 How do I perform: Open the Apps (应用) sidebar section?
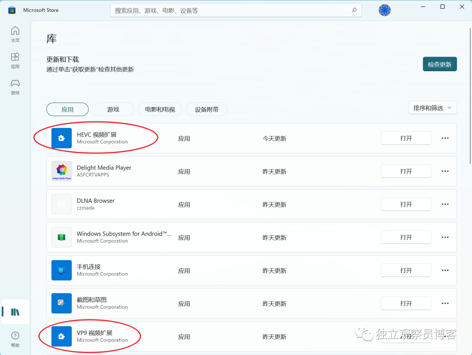[15, 60]
